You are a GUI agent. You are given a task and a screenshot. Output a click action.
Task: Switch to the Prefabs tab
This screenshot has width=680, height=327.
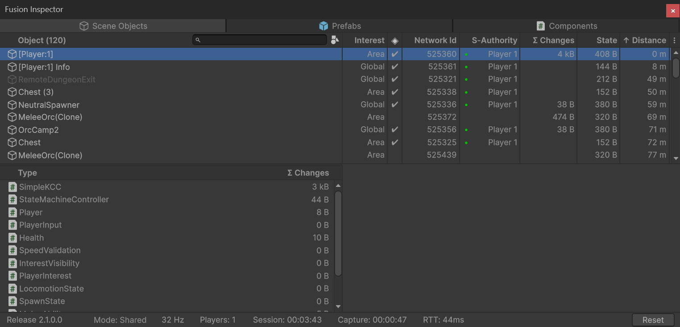click(x=340, y=26)
